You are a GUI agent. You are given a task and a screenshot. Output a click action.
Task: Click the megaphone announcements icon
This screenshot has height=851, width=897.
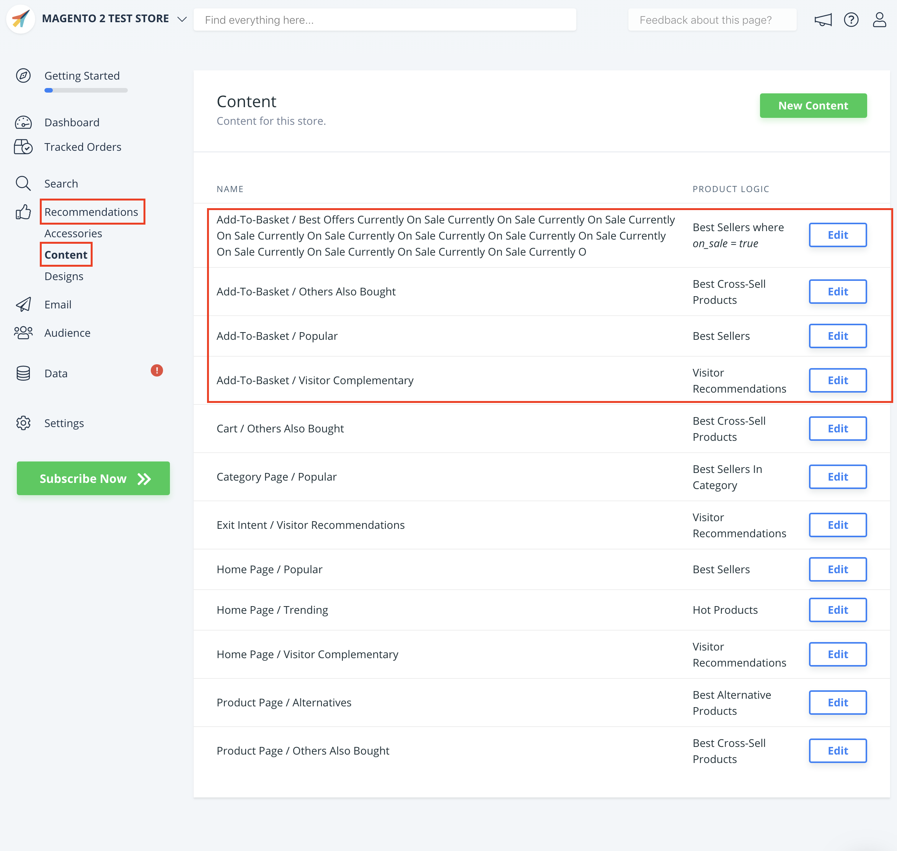pyautogui.click(x=823, y=20)
